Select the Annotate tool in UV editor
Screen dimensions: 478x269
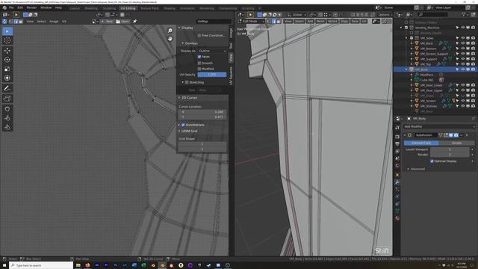click(7, 88)
